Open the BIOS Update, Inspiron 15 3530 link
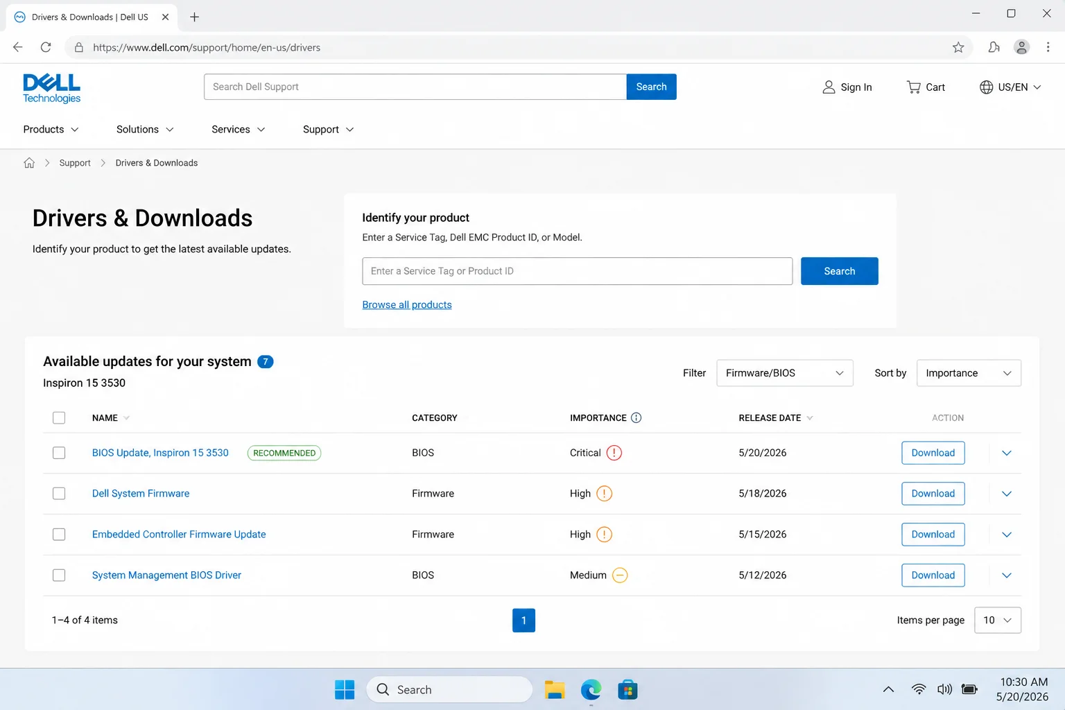 pos(160,453)
